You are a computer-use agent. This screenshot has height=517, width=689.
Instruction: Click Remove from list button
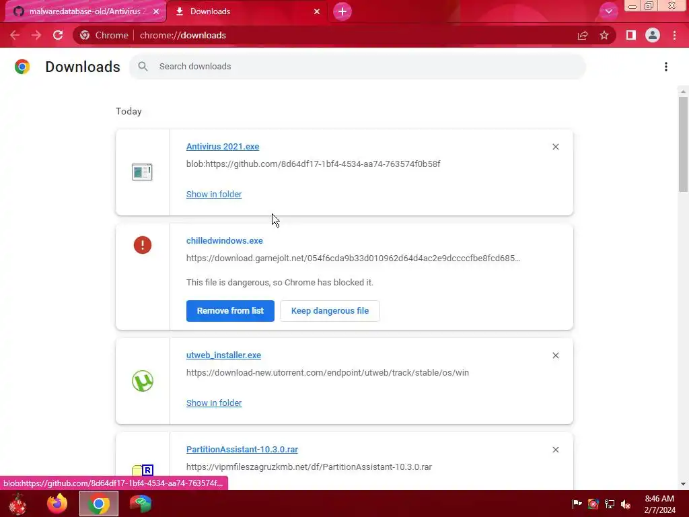(x=230, y=311)
